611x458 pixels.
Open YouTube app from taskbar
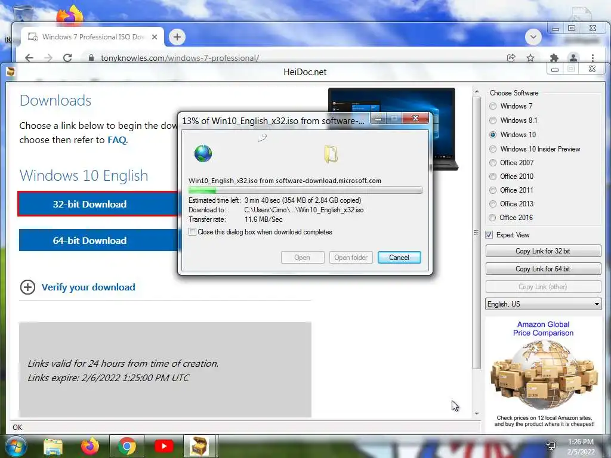(x=164, y=446)
